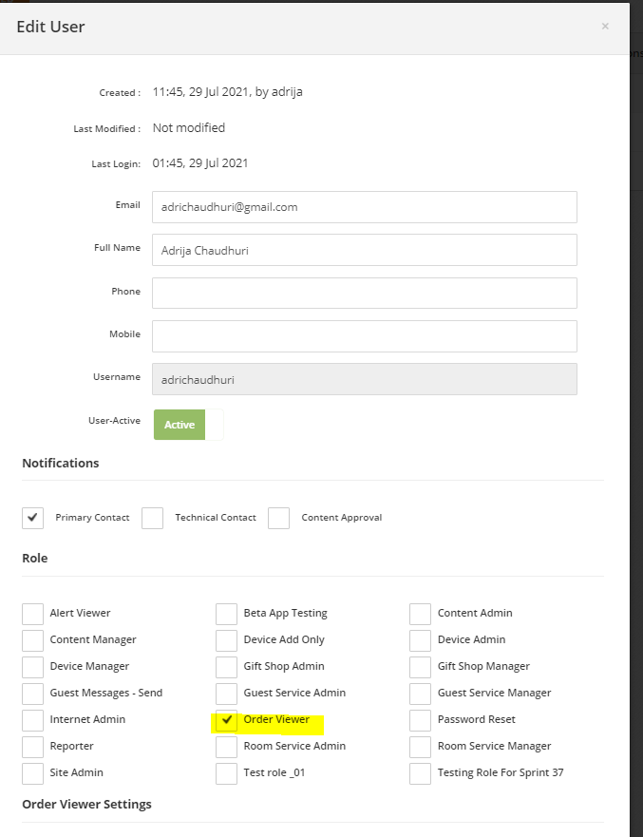Select the Gift Shop Admin role
The height and width of the screenshot is (837, 643).
click(226, 667)
